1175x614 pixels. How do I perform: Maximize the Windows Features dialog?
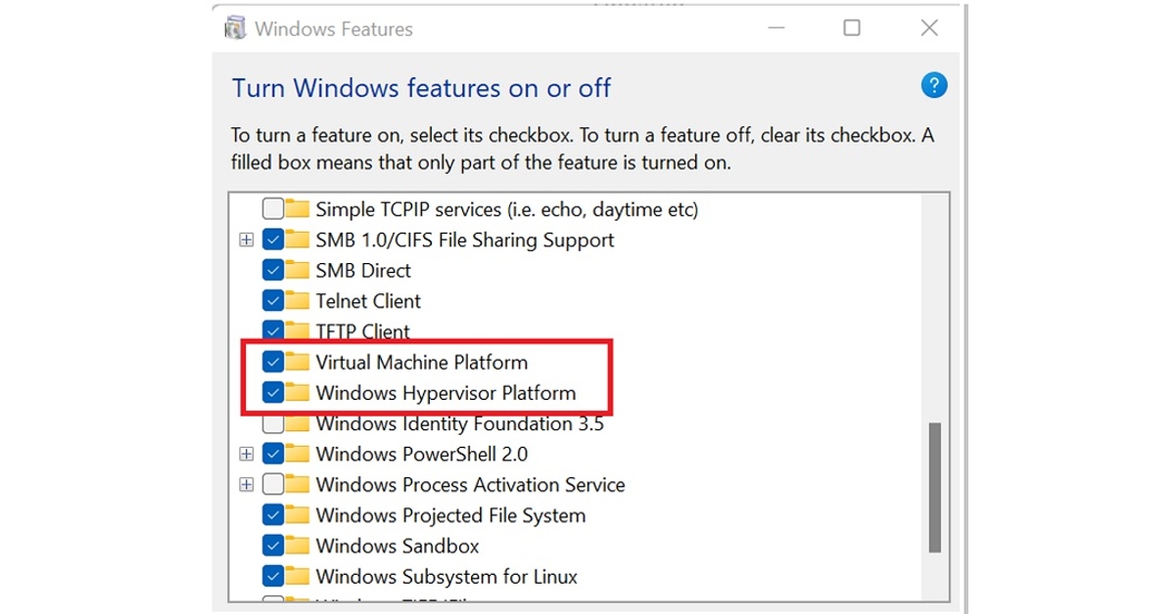(852, 28)
